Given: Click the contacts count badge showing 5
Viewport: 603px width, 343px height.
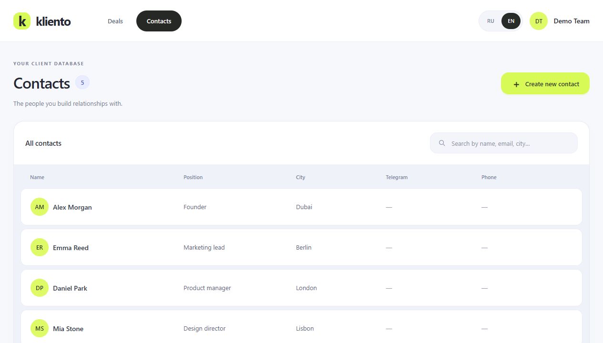Looking at the screenshot, I should pos(82,82).
